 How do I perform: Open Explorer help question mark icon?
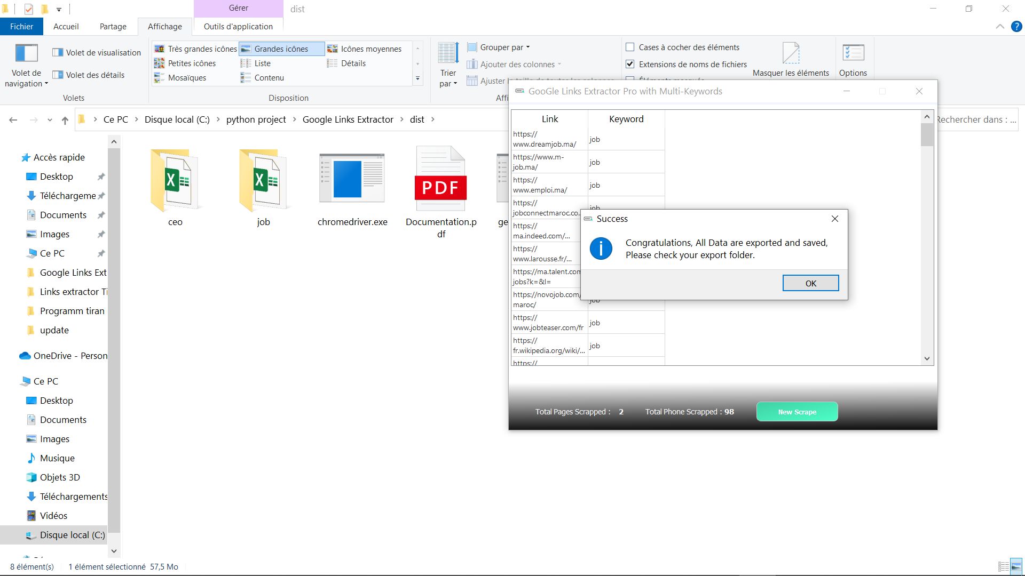coord(1016,27)
